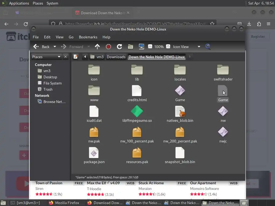Image resolution: width=275 pixels, height=206 pixels.
Task: Open the file manager search tool
Action: tap(208, 47)
